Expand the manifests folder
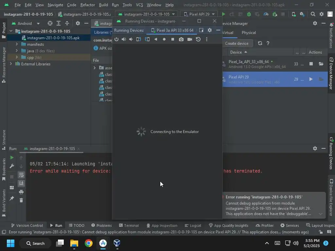The height and width of the screenshot is (251, 335). (17, 44)
